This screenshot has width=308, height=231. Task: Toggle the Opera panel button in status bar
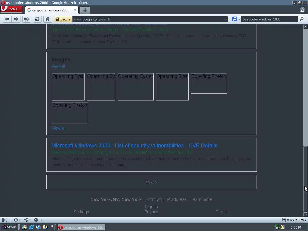point(4,220)
